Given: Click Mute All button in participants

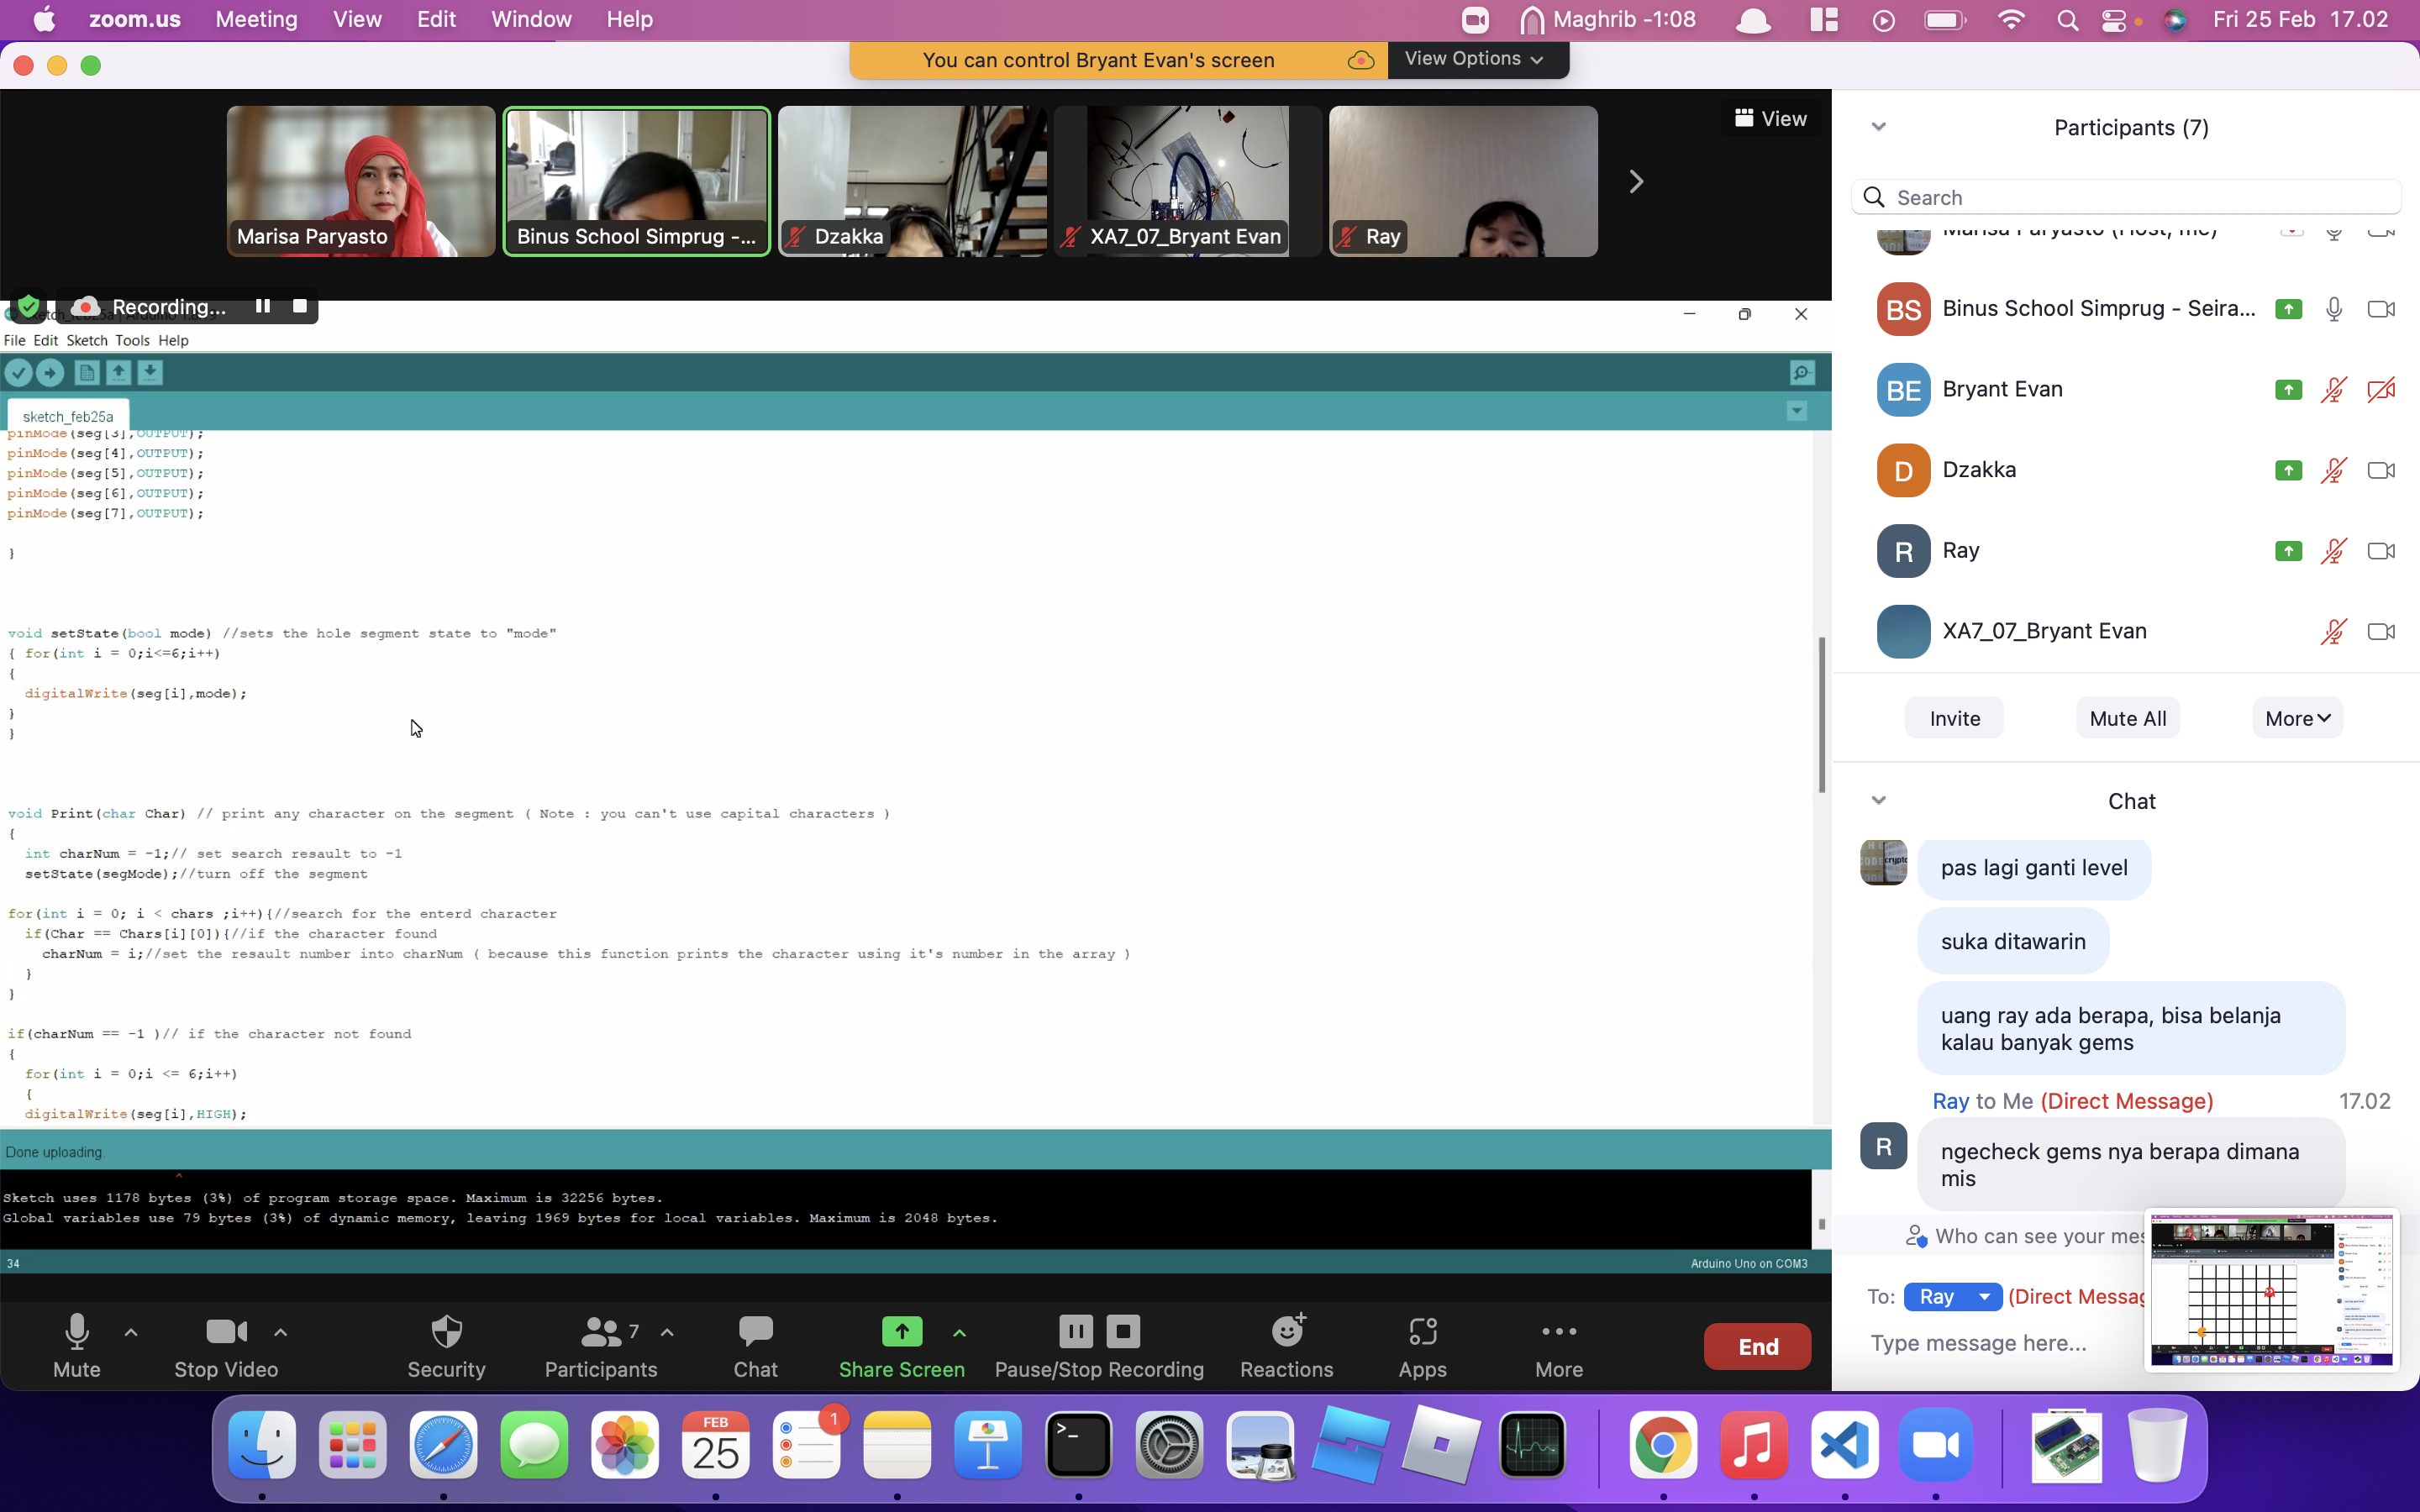Looking at the screenshot, I should [x=2128, y=716].
